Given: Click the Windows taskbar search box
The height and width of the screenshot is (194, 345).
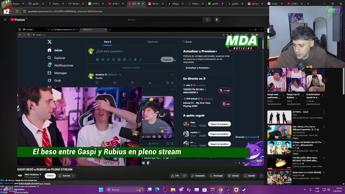Looking at the screenshot, I should [125, 190].
